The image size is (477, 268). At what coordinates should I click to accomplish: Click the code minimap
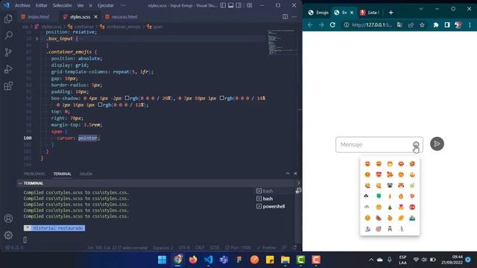[x=282, y=42]
